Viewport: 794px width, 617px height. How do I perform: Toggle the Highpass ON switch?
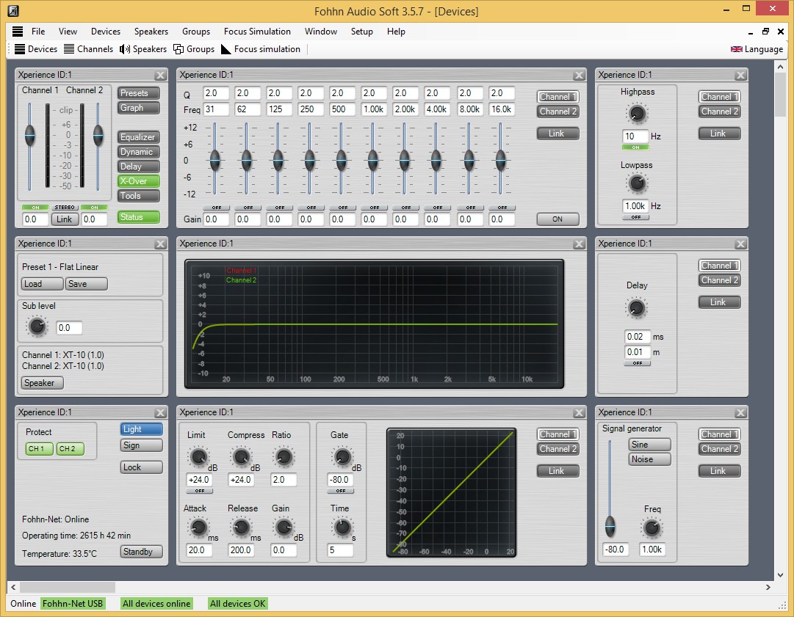click(x=635, y=147)
